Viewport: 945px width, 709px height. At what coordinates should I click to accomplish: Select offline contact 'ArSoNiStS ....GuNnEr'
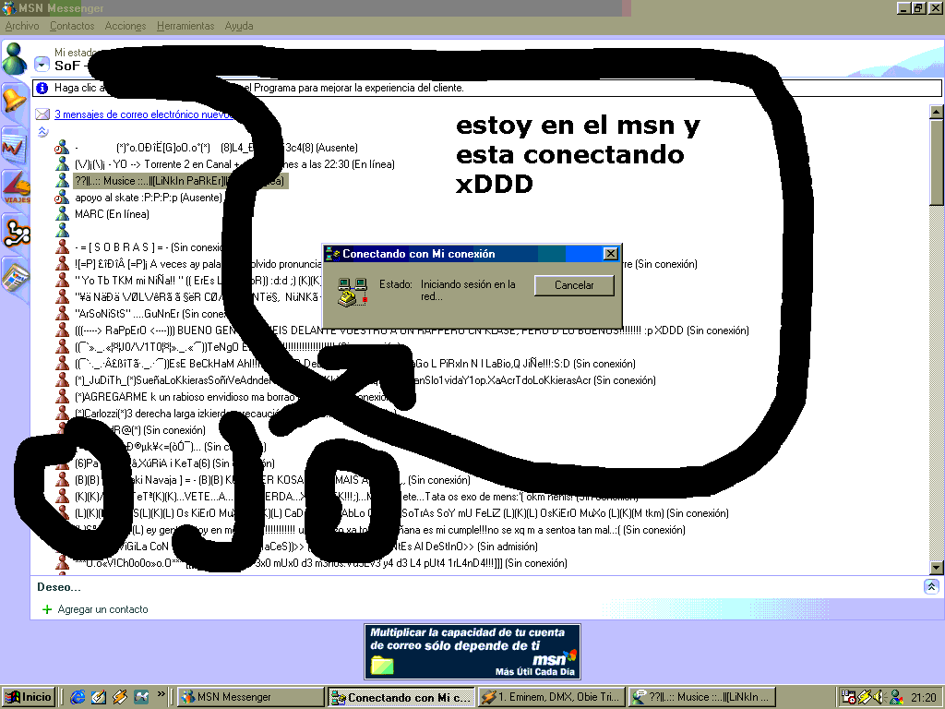coord(150,314)
